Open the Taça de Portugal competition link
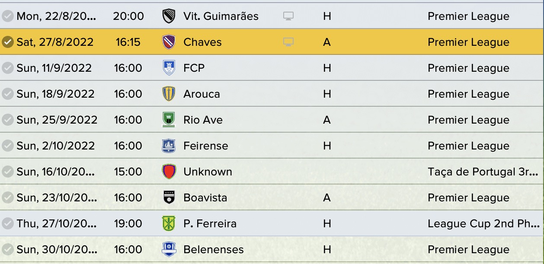This screenshot has height=264, width=544. click(x=483, y=172)
